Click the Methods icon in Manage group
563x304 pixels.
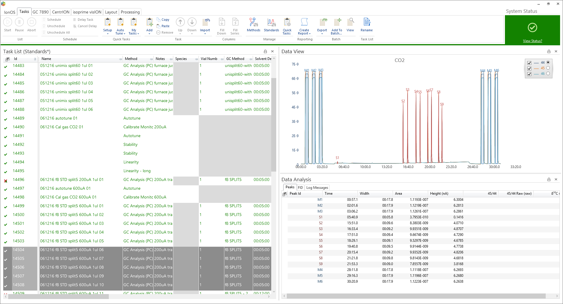(253, 25)
